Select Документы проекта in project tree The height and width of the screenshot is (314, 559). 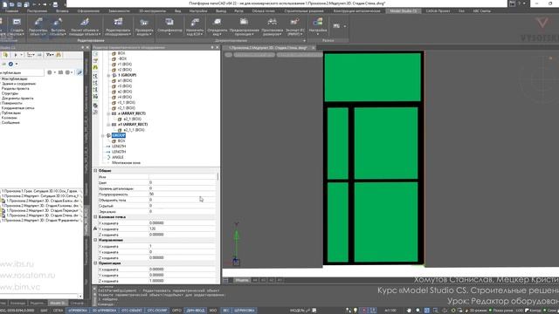(17, 99)
